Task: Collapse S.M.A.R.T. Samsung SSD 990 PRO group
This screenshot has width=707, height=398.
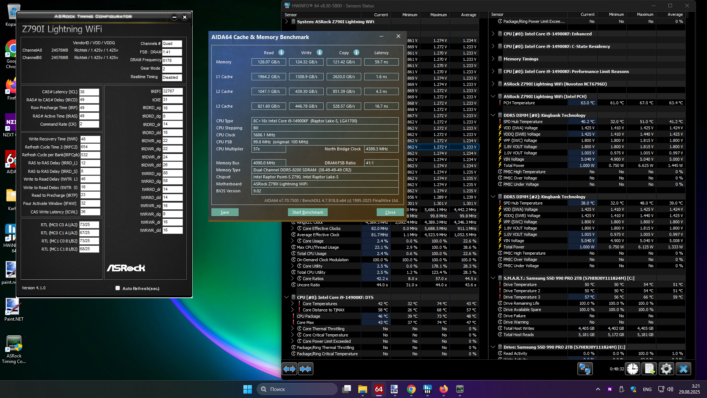Action: 493,278
